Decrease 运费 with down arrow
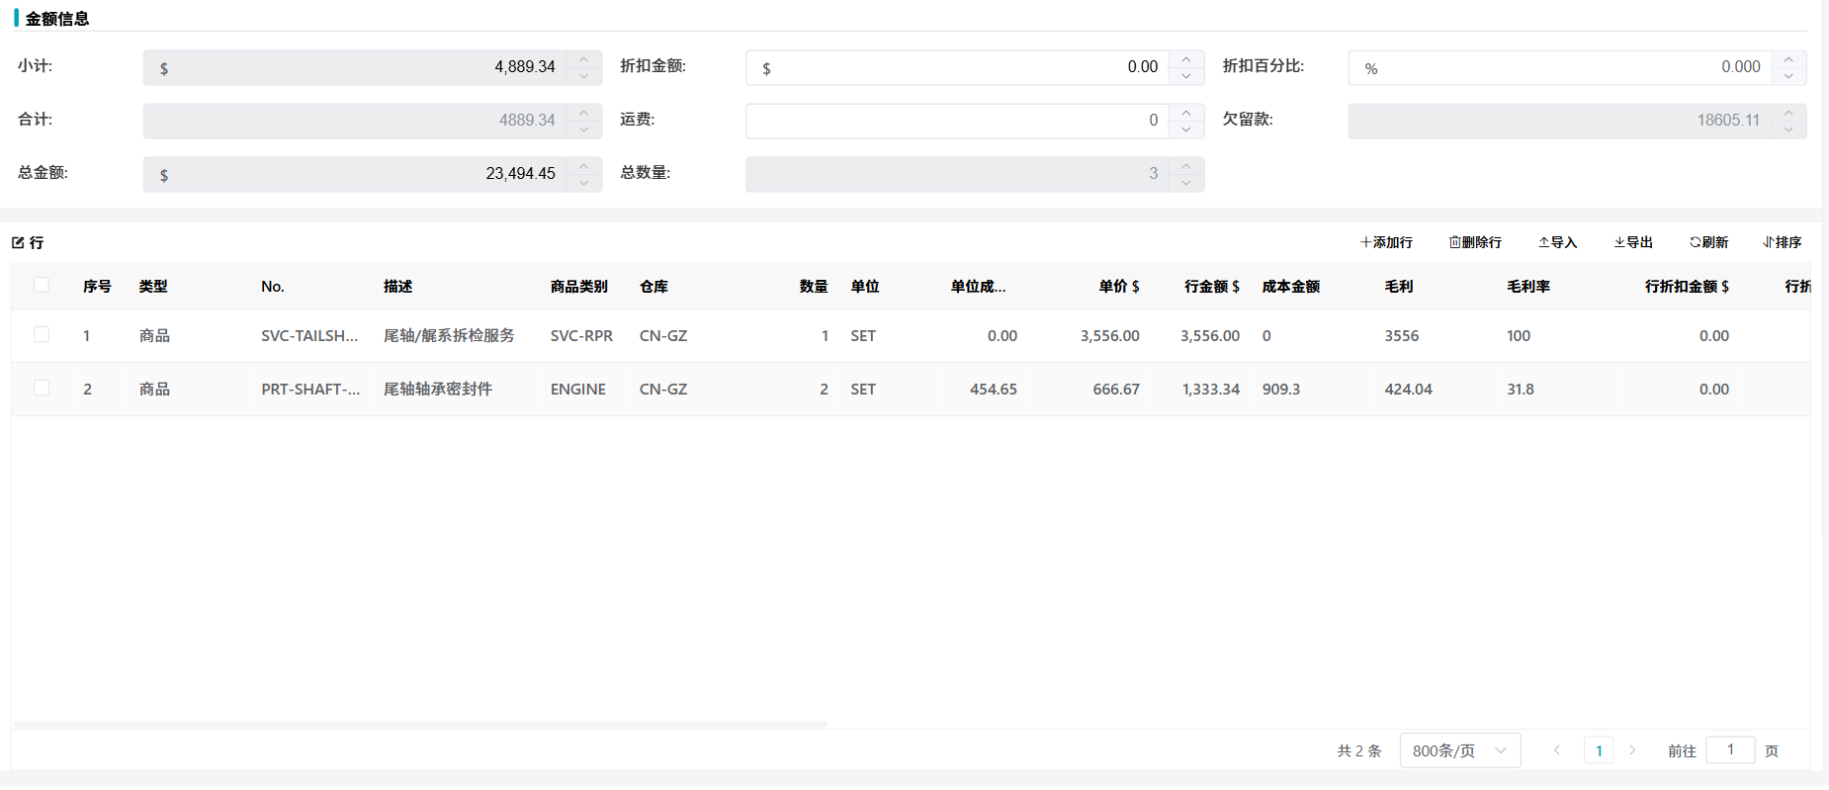 pos(1186,130)
